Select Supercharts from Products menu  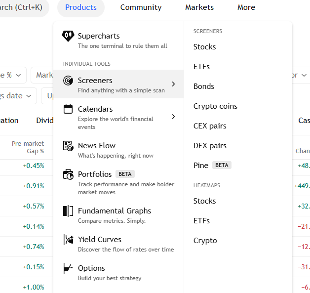click(x=118, y=40)
